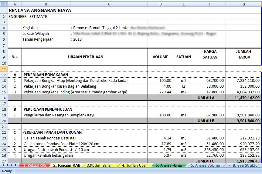Screen dimensions: 262x174
Task: Switch to 3.Kbthn Bahan sheet tab
Action: coord(100,166)
